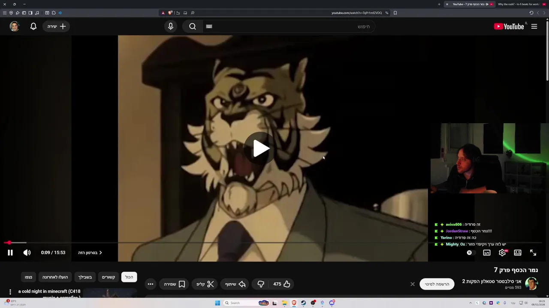The width and height of the screenshot is (549, 308).
Task: Like the video (475 thumbs up)
Action: coord(282,284)
